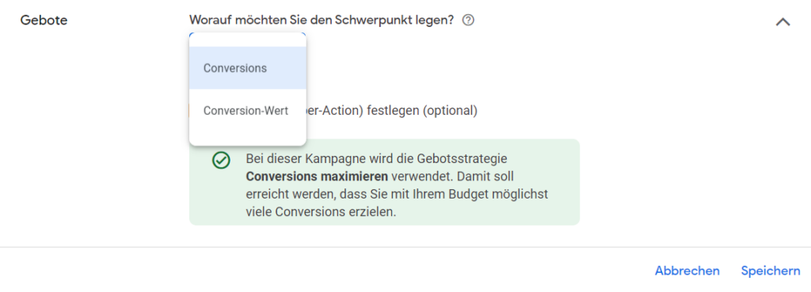
Task: Click the green checkmark icon in the notice
Action: coord(221,160)
